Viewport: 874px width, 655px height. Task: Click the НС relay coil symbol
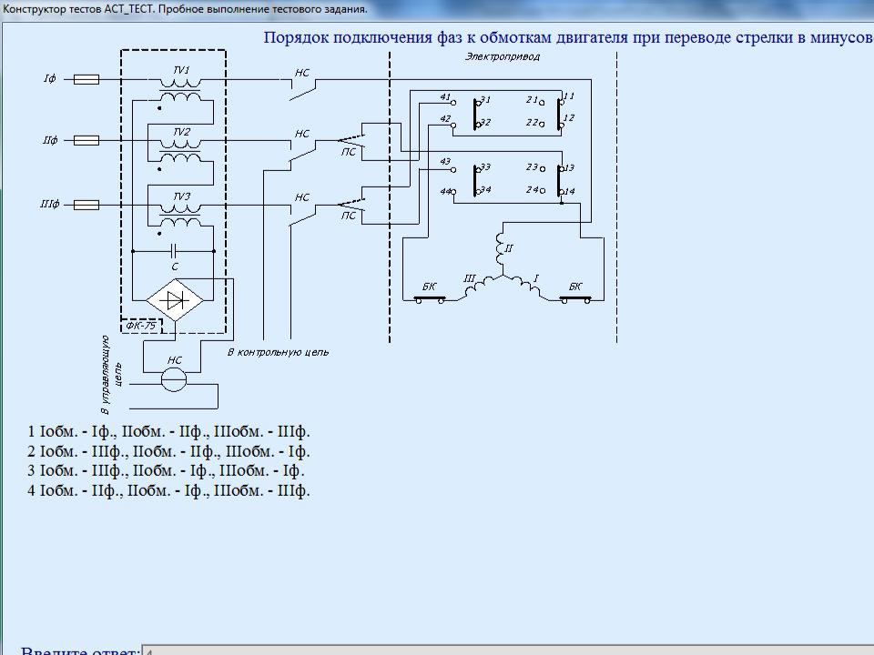pos(174,380)
